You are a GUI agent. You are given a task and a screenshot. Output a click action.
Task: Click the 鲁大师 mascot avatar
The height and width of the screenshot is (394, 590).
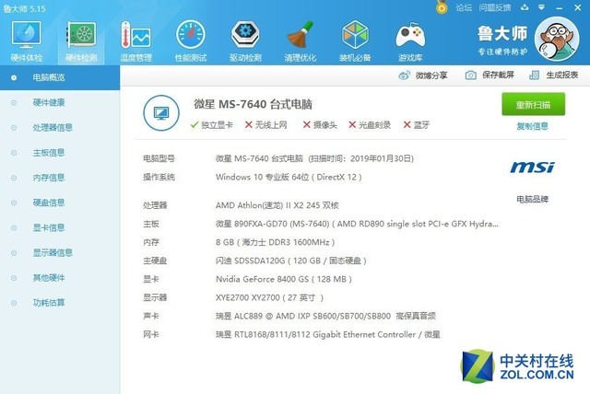click(x=557, y=39)
